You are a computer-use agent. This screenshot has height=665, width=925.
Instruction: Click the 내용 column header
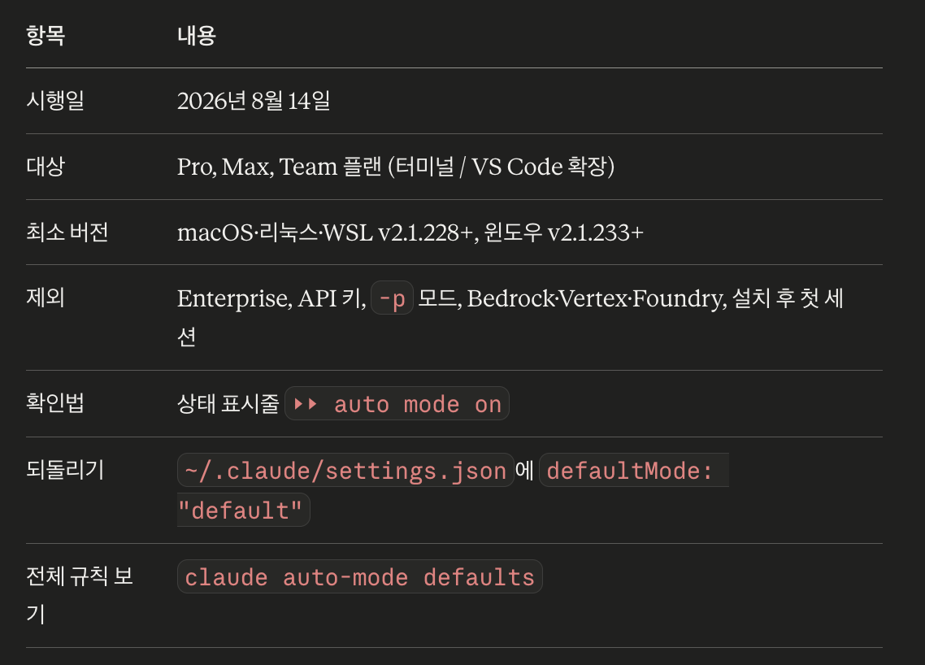[x=197, y=36]
